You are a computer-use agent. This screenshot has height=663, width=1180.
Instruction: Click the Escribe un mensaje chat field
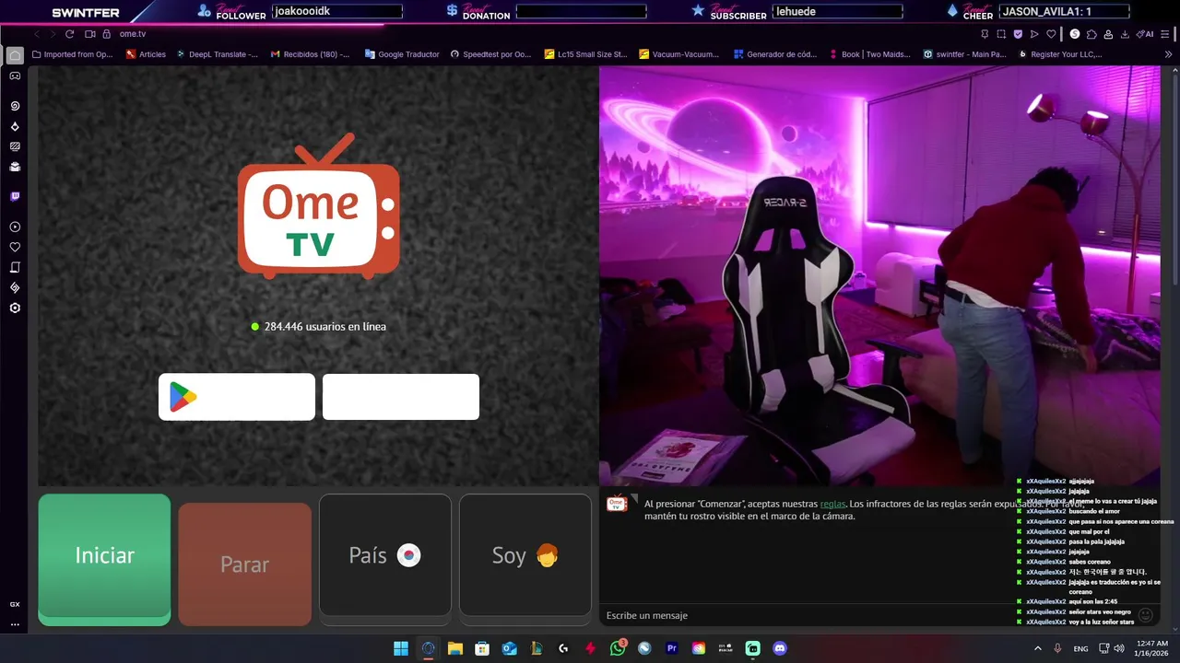(867, 615)
